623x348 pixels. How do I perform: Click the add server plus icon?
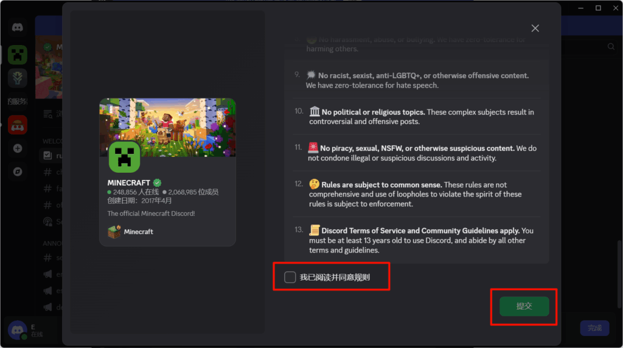pos(18,148)
